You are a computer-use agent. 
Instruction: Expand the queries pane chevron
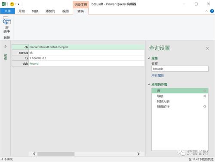[x=6, y=46]
